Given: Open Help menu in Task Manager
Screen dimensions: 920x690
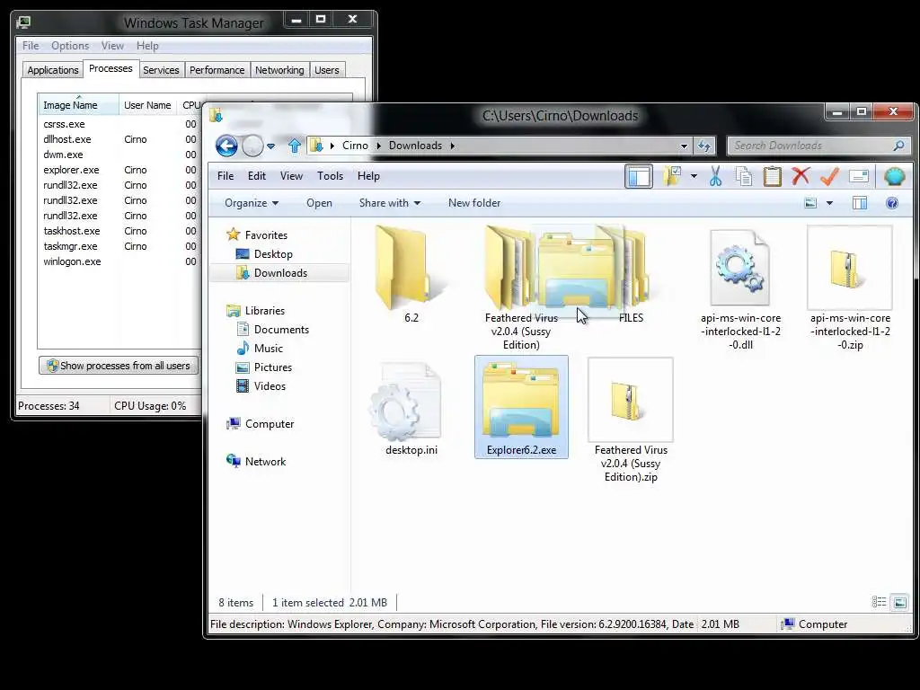Looking at the screenshot, I should coord(147,46).
